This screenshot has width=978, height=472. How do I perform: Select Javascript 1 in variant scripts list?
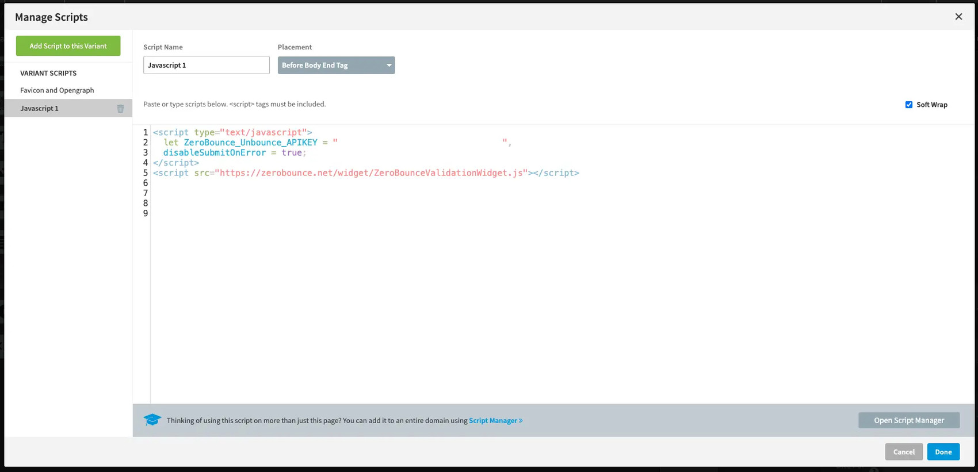pos(39,108)
